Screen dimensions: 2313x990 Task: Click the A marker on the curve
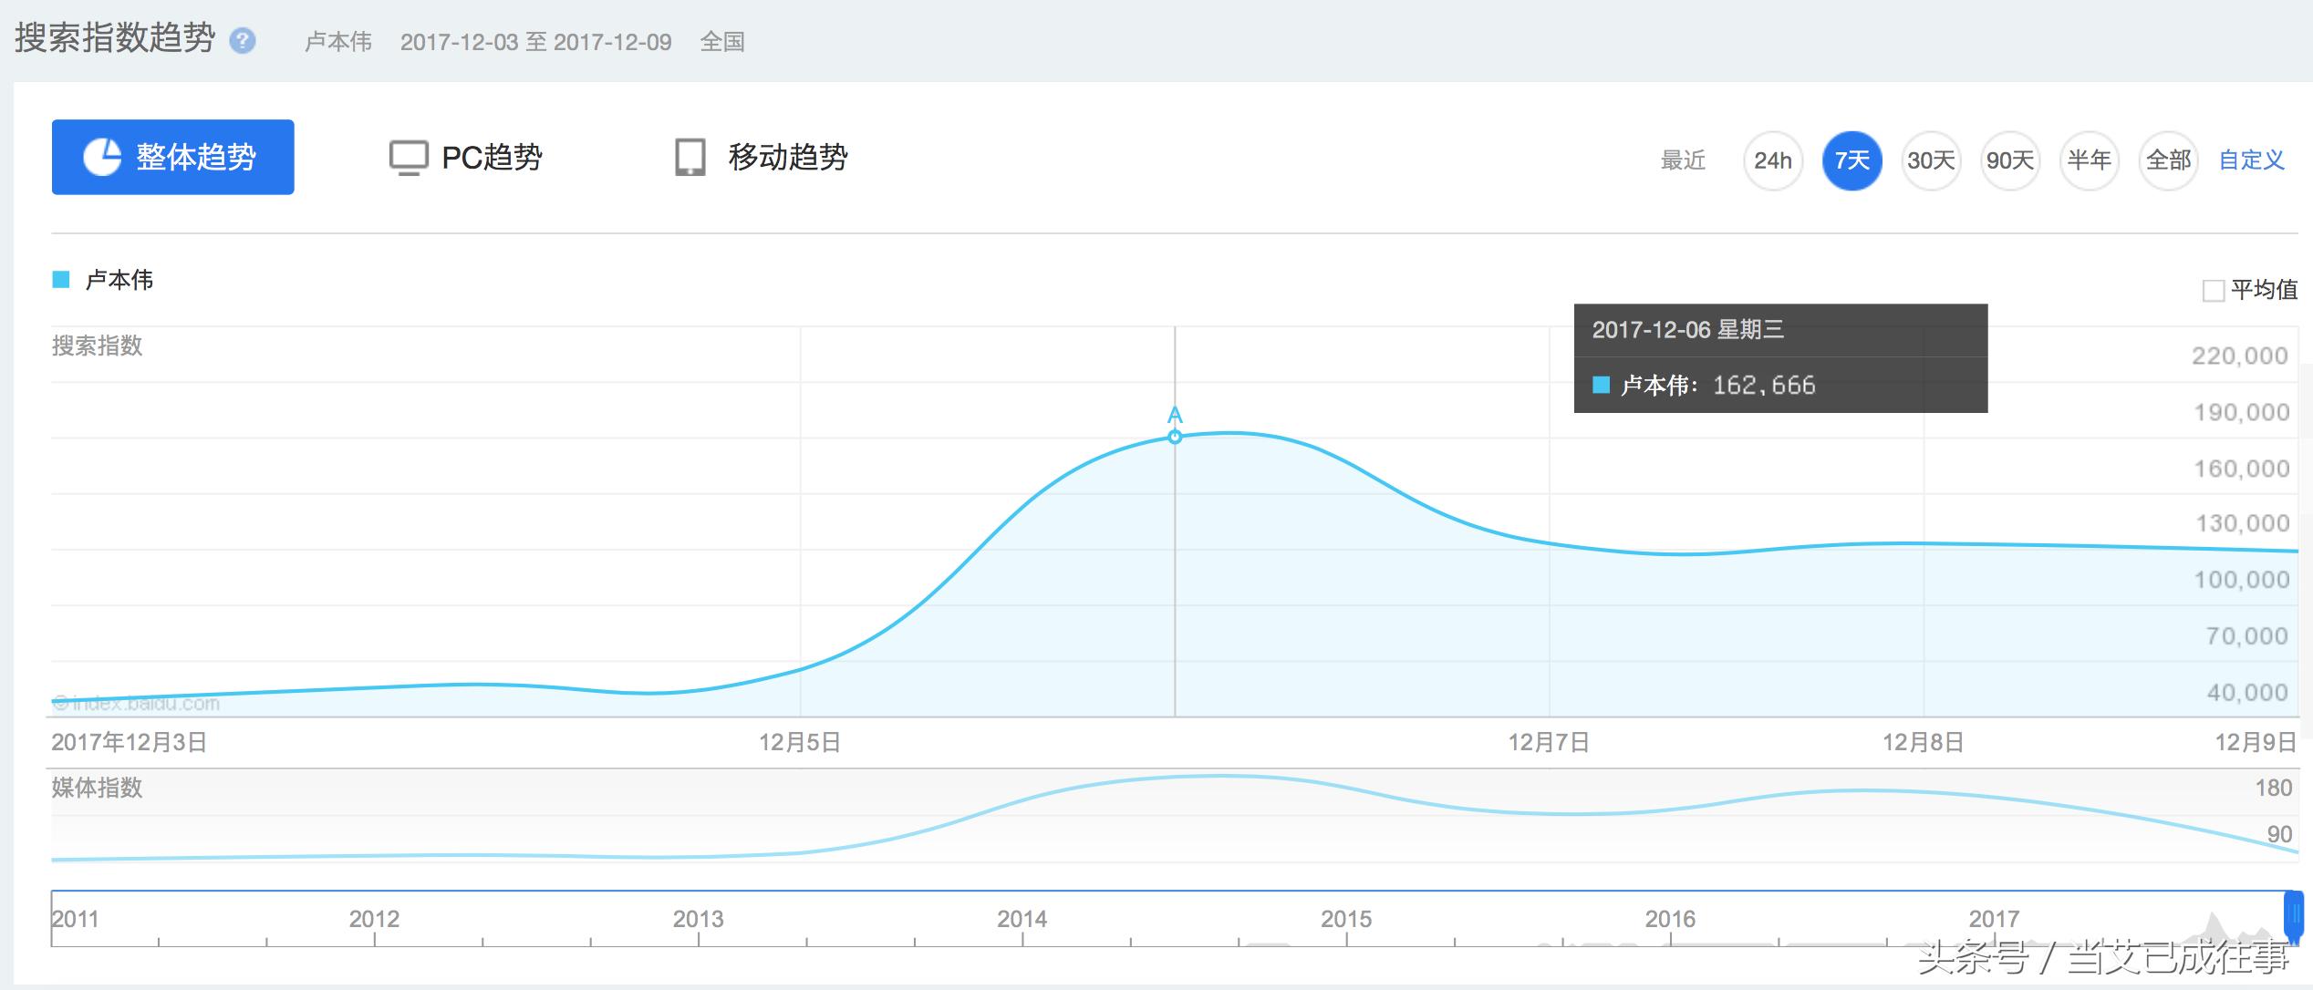pyautogui.click(x=1175, y=415)
